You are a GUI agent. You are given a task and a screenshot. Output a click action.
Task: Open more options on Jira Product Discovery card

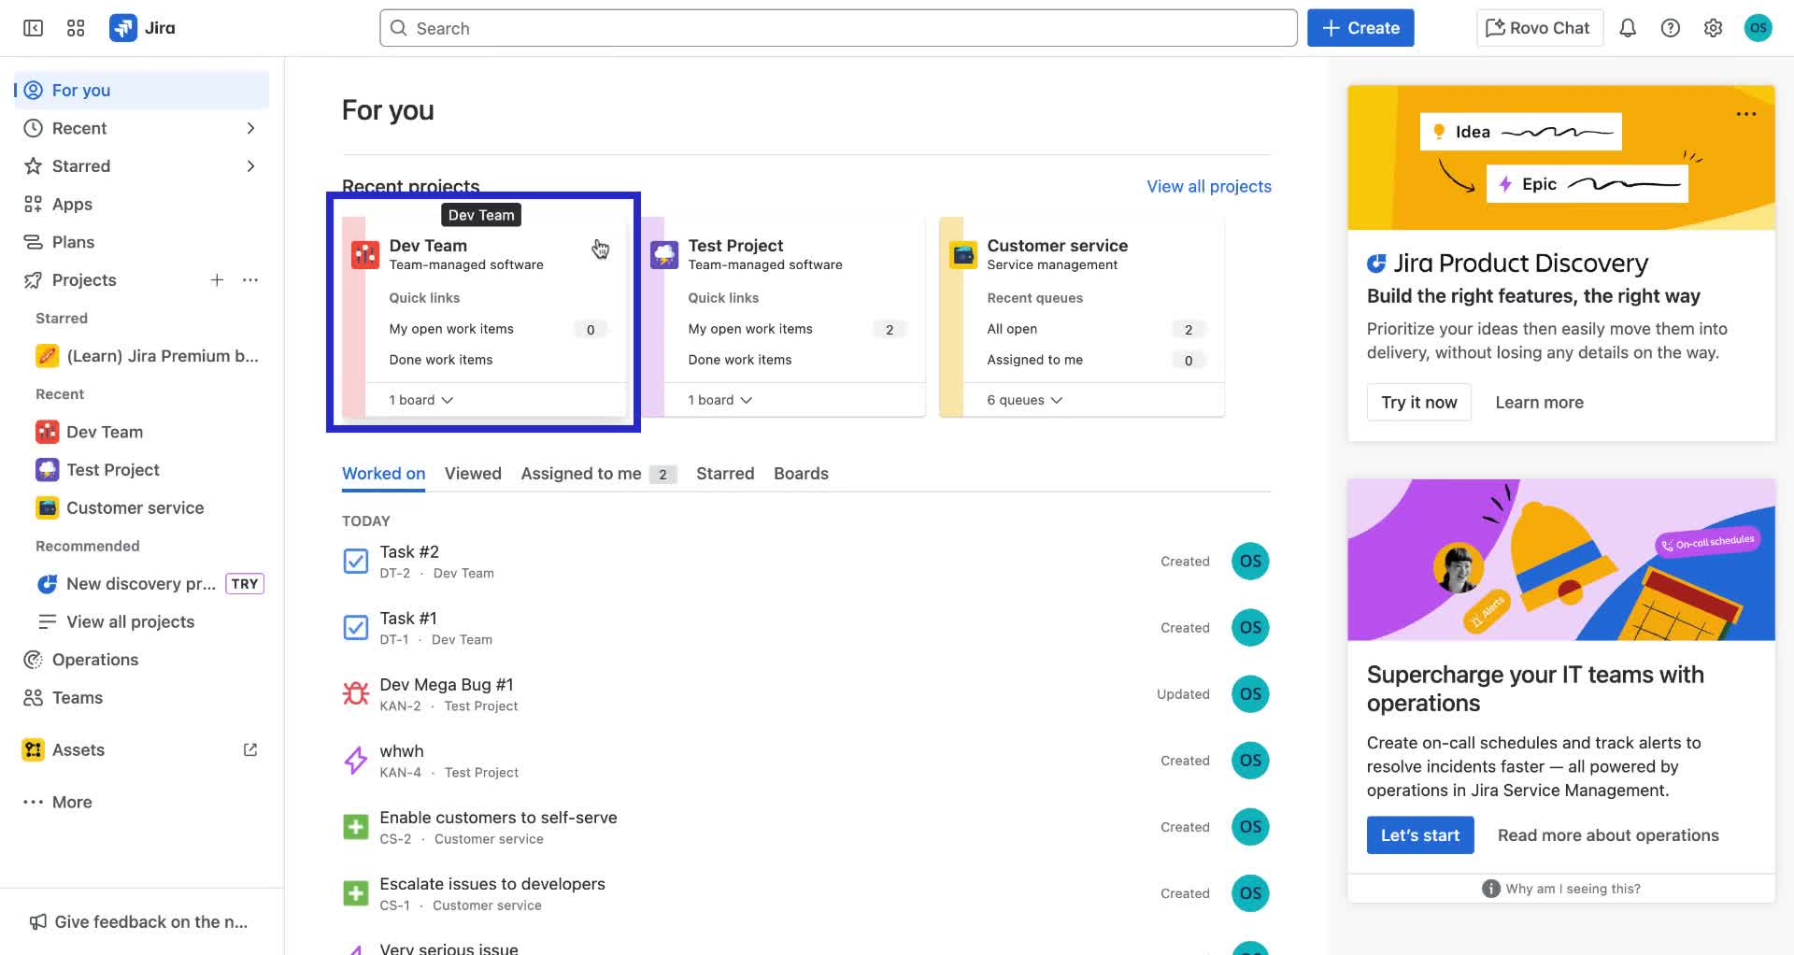pyautogui.click(x=1745, y=114)
